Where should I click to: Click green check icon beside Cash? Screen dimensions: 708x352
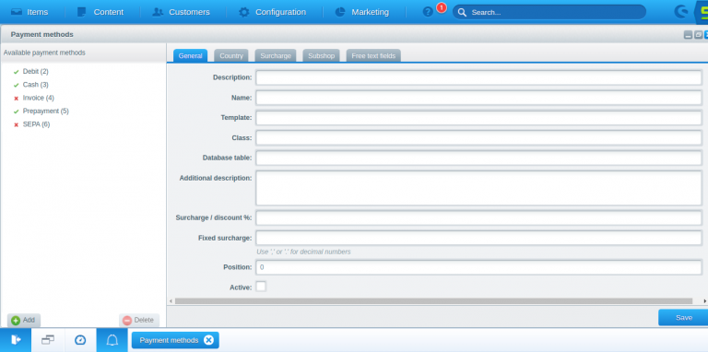[x=17, y=85]
